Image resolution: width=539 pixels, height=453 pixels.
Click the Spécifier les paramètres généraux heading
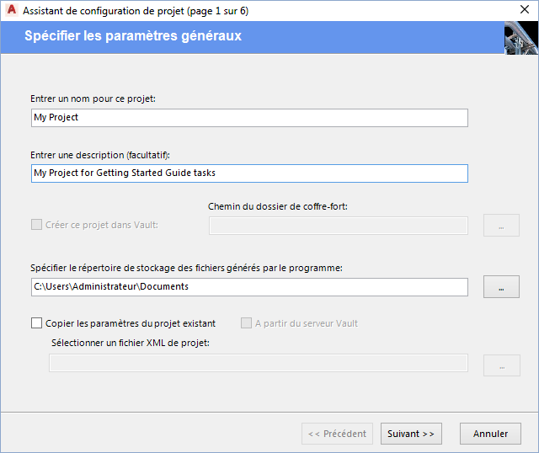[133, 36]
